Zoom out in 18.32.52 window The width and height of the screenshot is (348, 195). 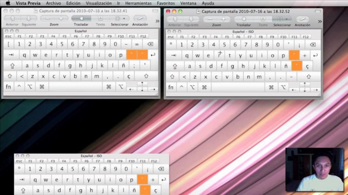pyautogui.click(x=210, y=19)
